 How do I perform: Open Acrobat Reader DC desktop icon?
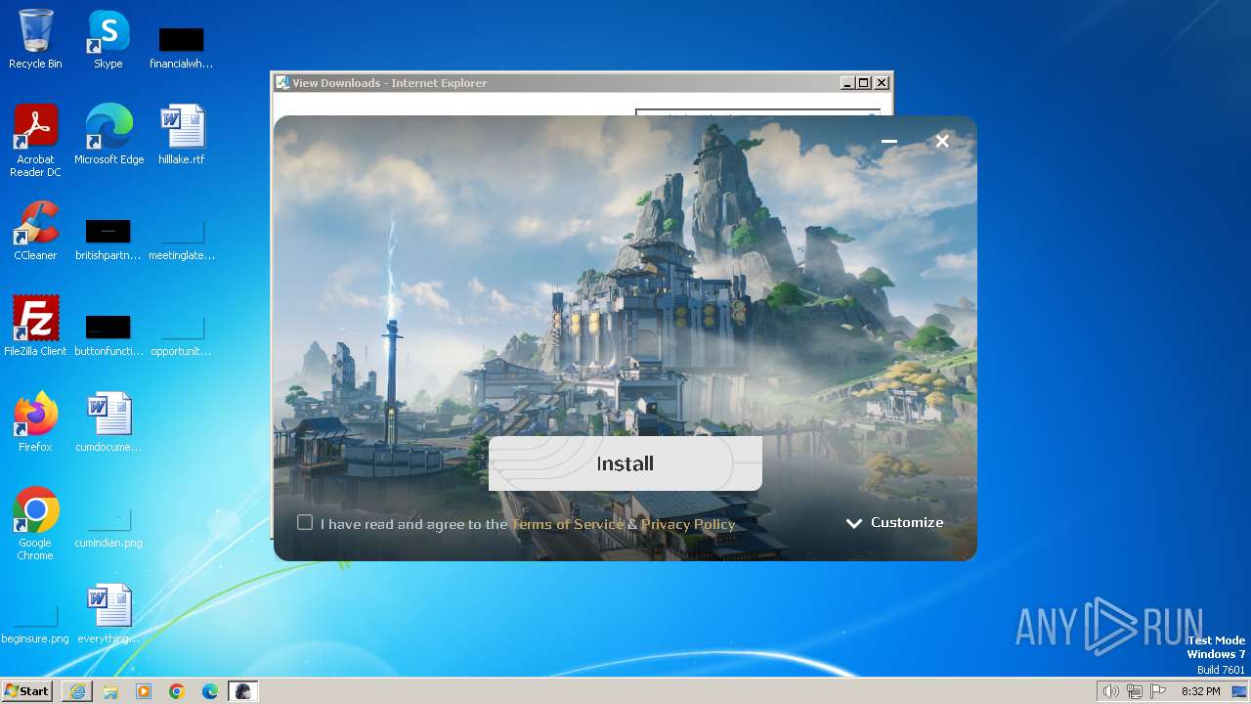[x=35, y=141]
